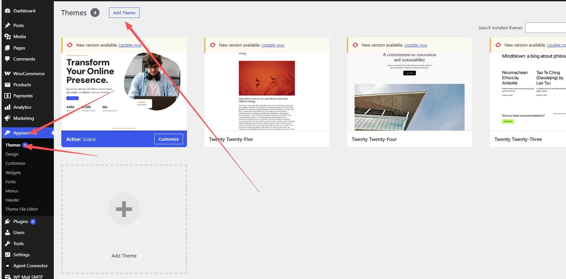
Task: Click the Dashboard gauge icon
Action: tap(8, 11)
